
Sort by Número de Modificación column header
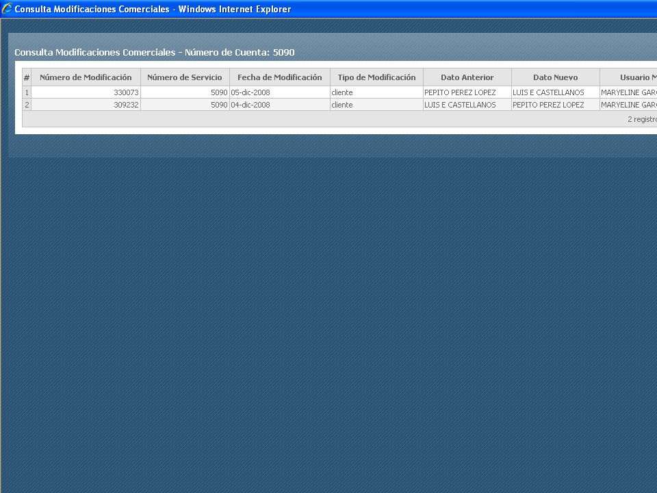point(86,77)
